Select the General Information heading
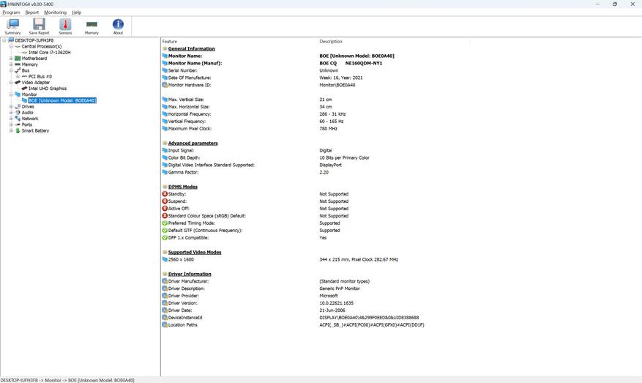Screen dimensions: 642x383 [x=191, y=49]
